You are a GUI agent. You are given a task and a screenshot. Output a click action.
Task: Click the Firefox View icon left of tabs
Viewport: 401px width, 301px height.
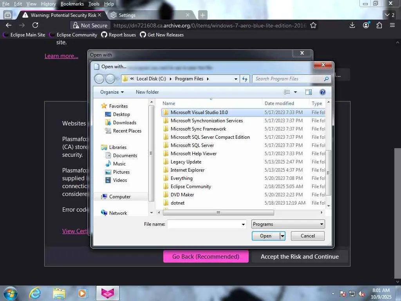8,15
